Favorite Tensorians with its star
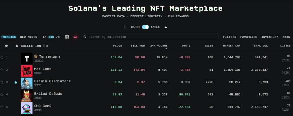The height and width of the screenshot is (116, 293). pyautogui.click(x=2, y=58)
